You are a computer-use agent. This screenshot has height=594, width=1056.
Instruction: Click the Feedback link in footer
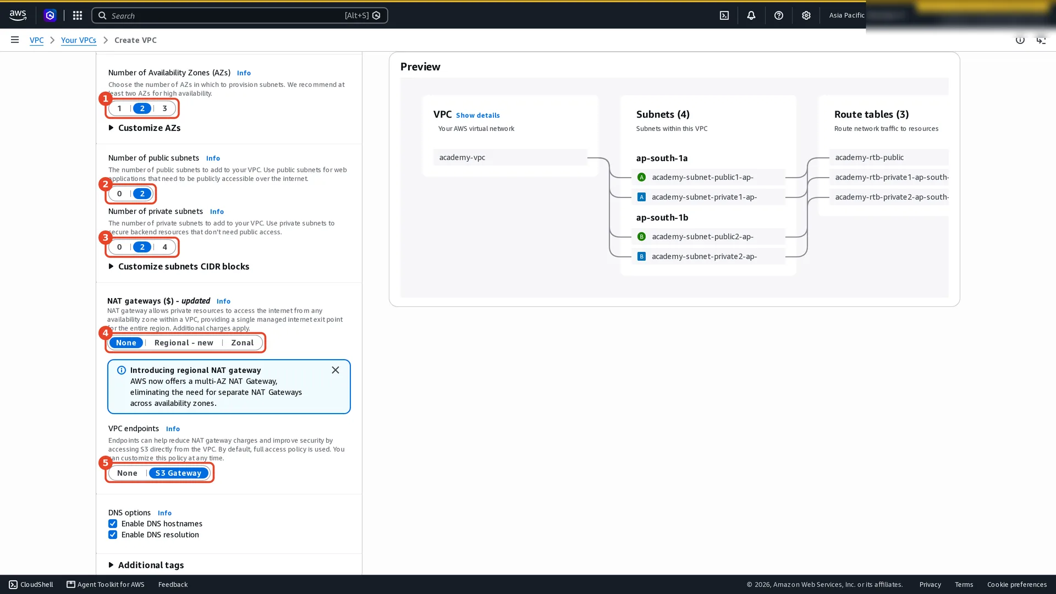tap(173, 585)
